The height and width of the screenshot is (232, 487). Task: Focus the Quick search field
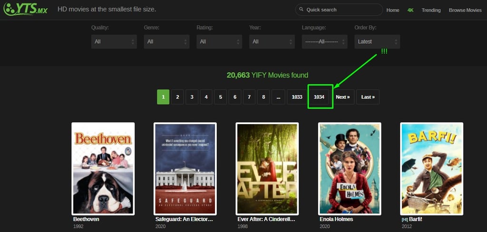[339, 10]
